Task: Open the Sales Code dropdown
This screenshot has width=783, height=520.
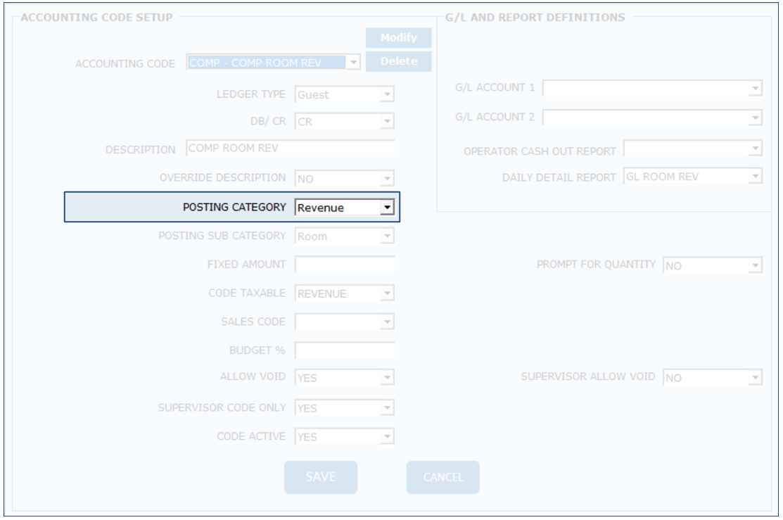Action: click(386, 322)
